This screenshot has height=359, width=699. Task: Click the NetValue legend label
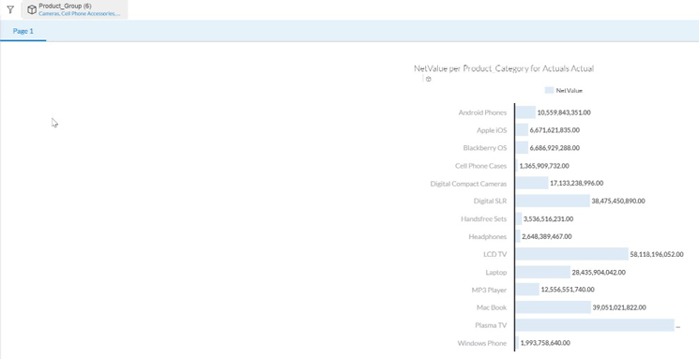coord(570,90)
